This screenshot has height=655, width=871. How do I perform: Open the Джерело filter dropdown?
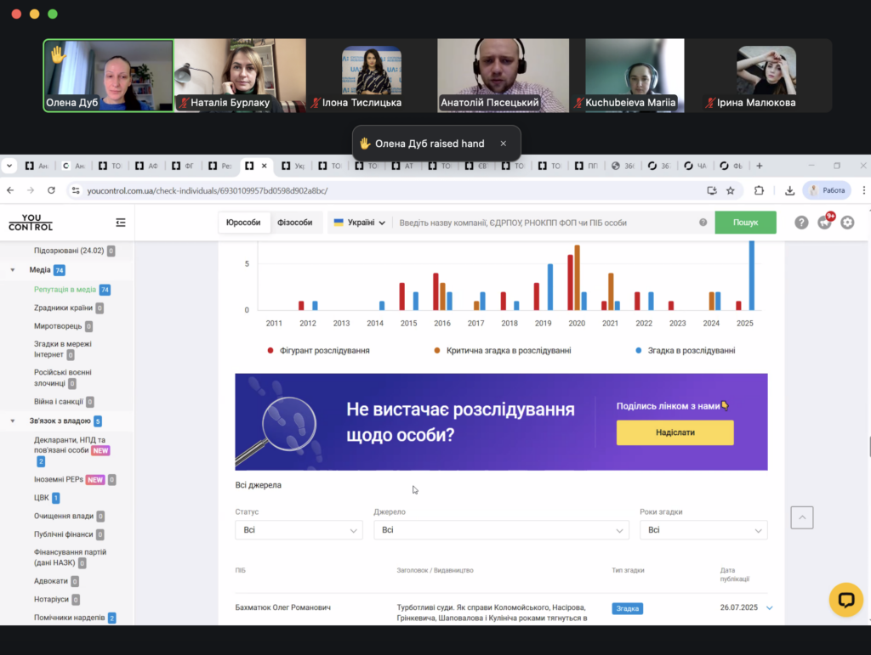pos(500,530)
